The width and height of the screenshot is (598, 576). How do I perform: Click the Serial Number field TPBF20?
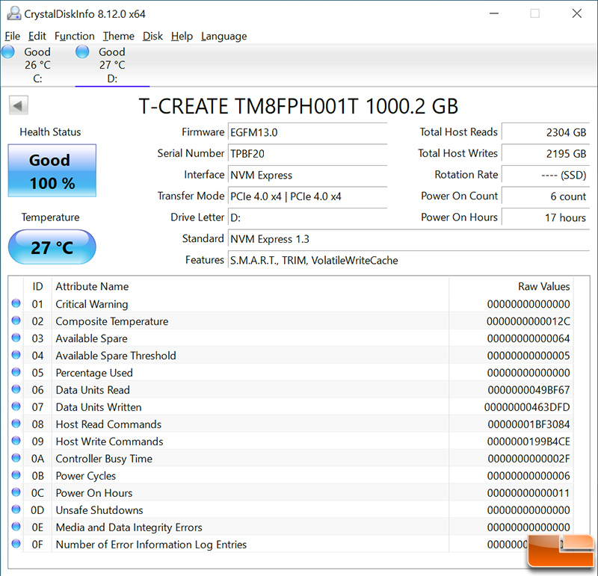[x=307, y=154]
